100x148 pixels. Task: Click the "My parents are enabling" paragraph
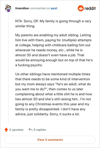[x=54, y=50]
